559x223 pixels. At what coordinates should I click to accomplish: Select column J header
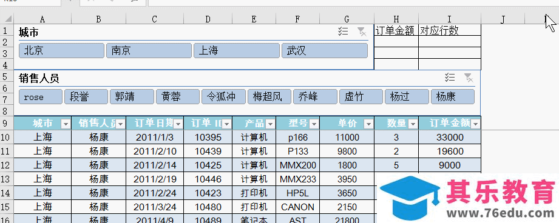point(503,19)
